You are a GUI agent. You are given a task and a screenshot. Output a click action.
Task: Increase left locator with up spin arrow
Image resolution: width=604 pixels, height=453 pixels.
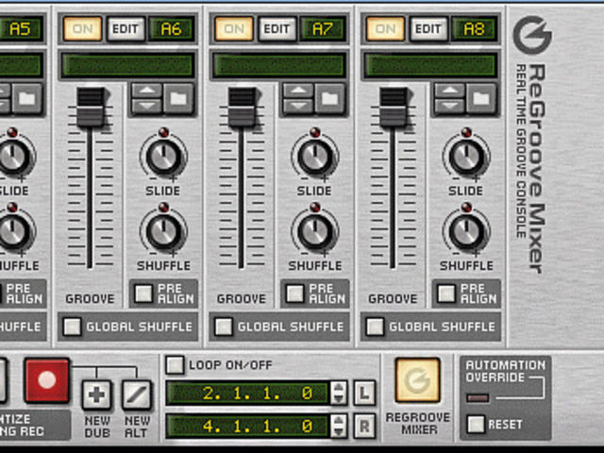[338, 388]
